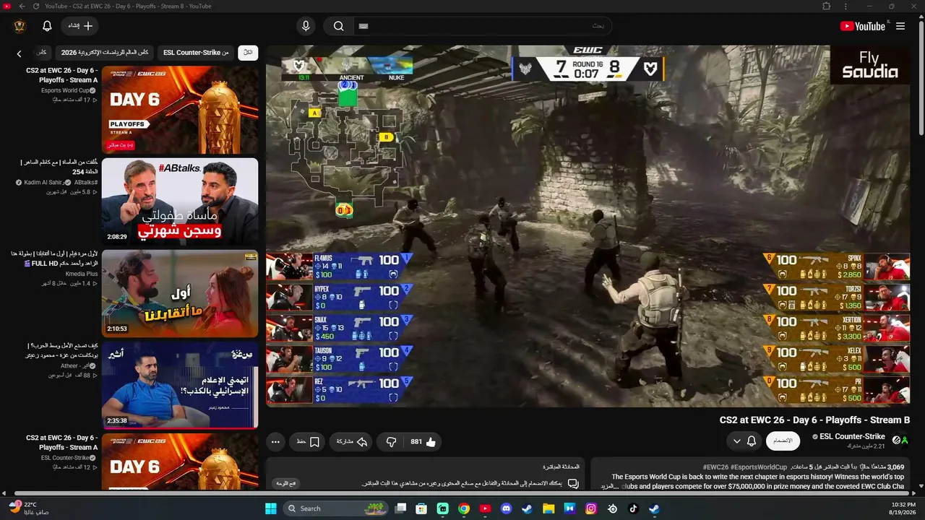This screenshot has width=925, height=520.
Task: Click the Windows taskbar Search box
Action: pos(336,508)
